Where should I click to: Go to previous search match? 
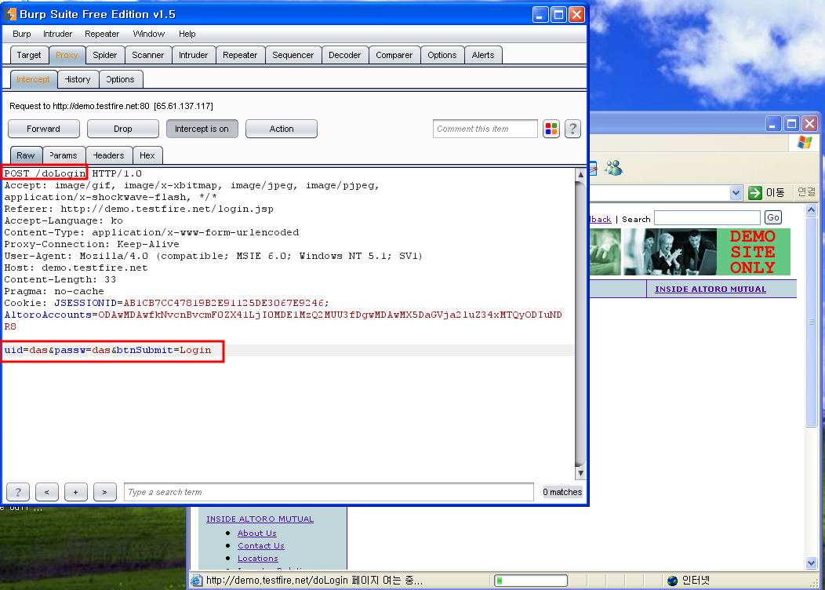[47, 492]
